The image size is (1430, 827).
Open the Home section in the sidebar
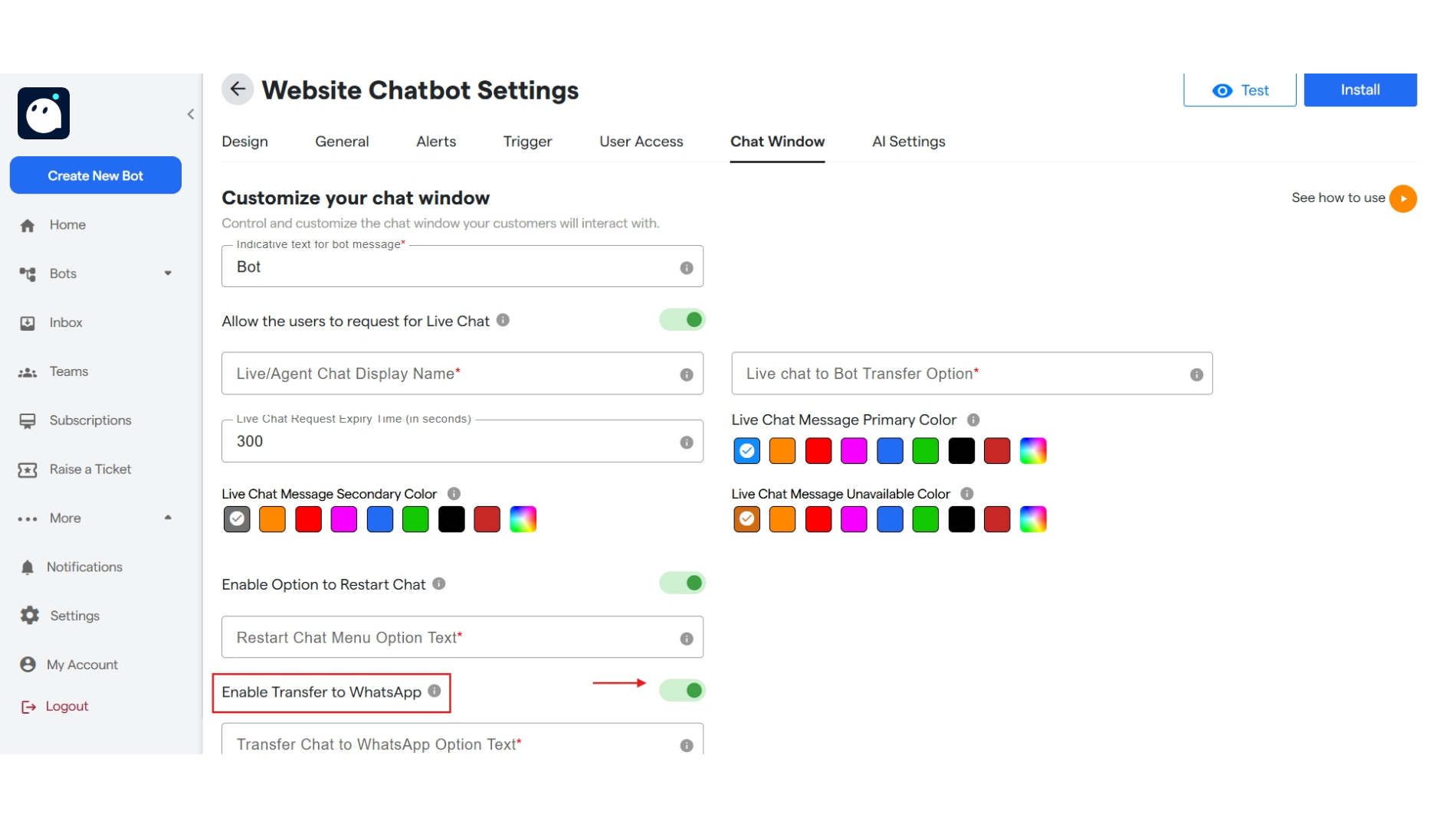[x=67, y=224]
